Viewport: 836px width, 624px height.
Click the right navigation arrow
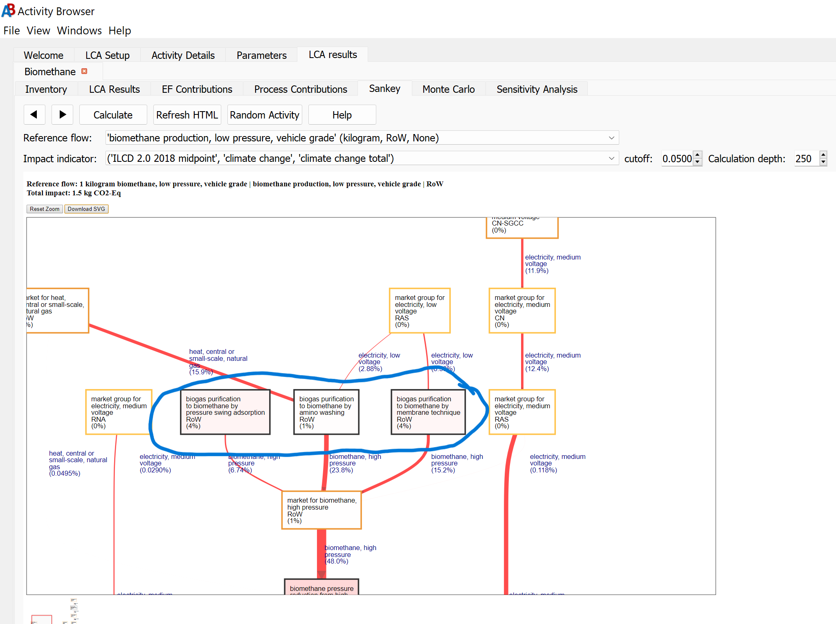62,115
